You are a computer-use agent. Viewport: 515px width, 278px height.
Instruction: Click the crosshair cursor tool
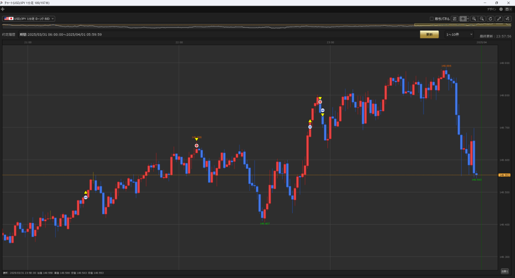[463, 19]
